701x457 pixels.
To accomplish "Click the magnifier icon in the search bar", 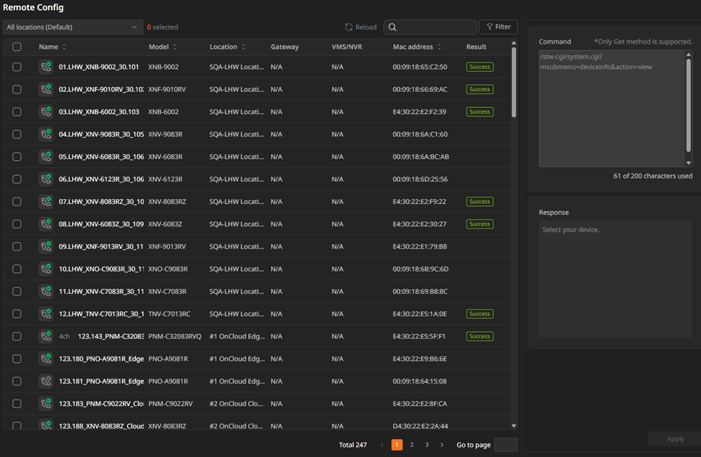I will [392, 27].
